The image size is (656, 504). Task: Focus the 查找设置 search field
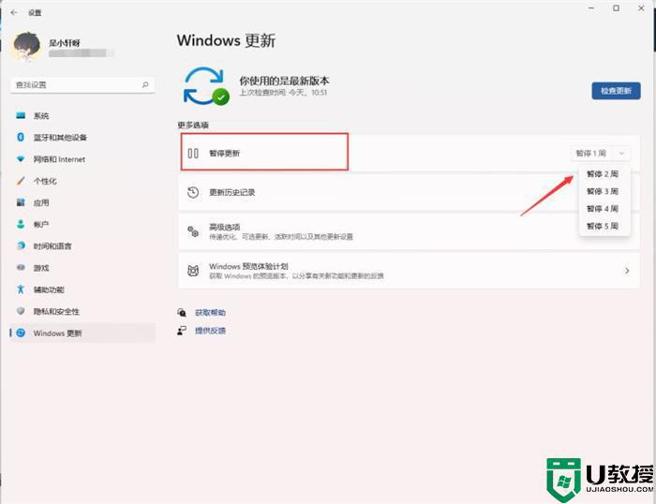click(82, 85)
